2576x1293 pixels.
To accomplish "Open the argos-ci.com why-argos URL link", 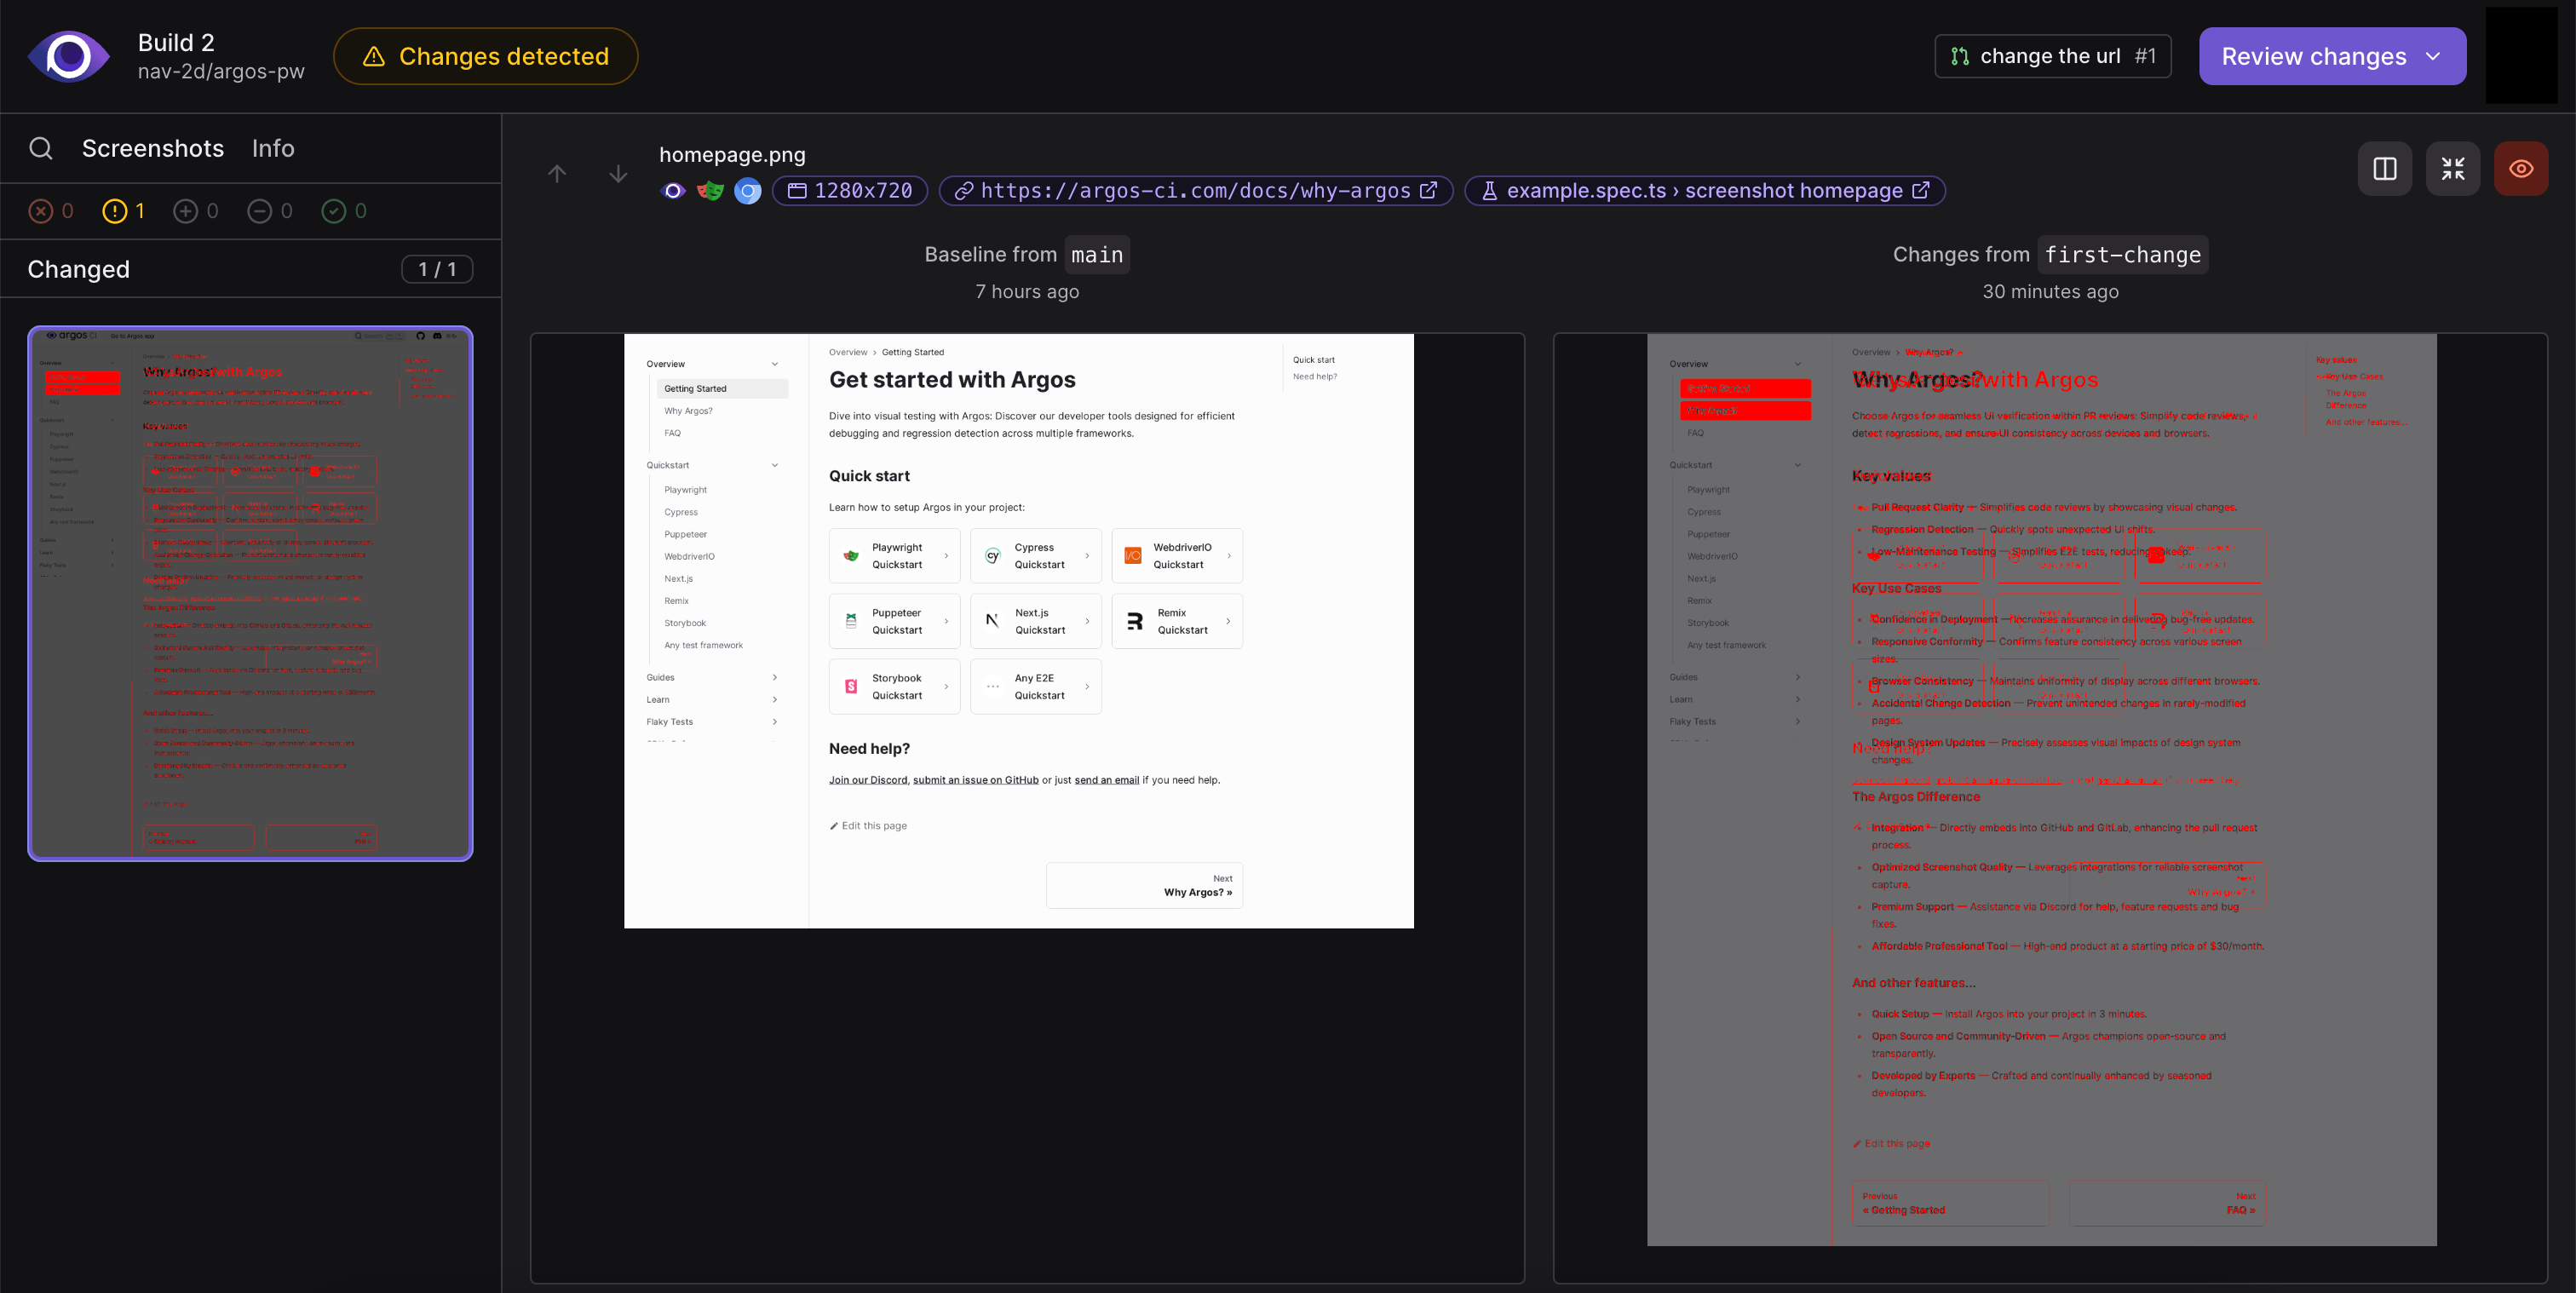I will [1195, 190].
